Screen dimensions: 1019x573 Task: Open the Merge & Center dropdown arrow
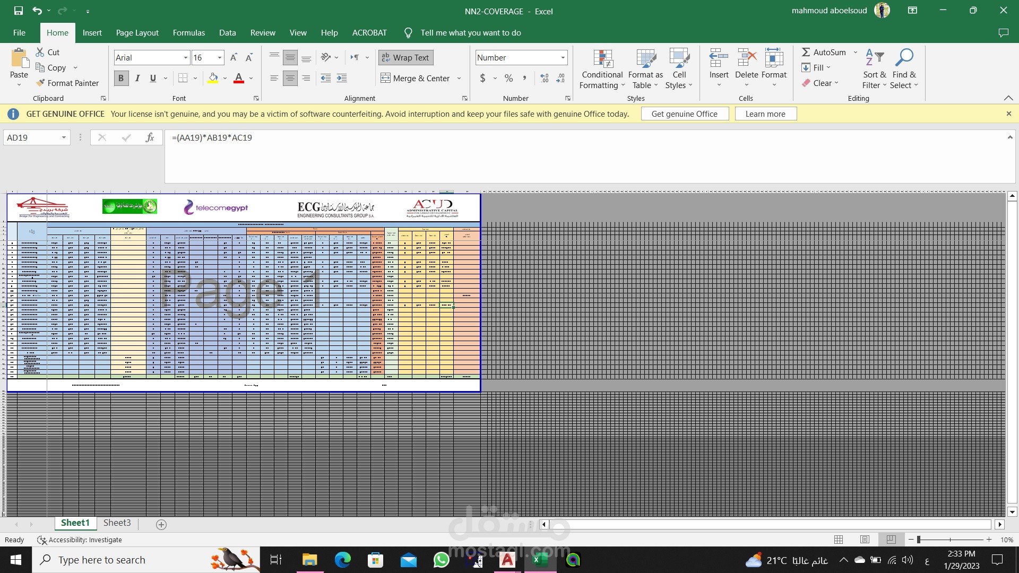coord(459,78)
